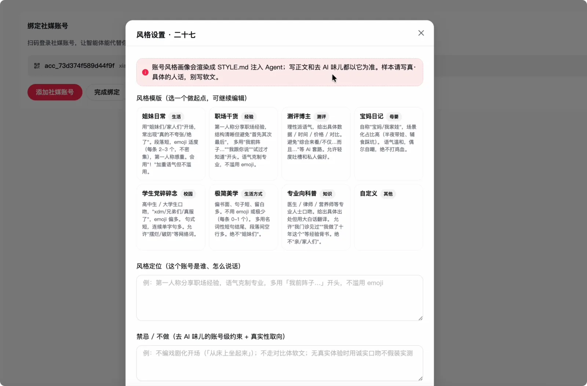Screen dimensions: 587x386
Task: Click the 母婴 tag on 宝妈日记
Action: click(x=394, y=117)
